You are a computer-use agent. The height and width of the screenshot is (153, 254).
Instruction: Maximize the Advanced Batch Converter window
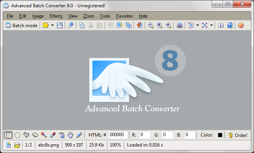click(228, 4)
